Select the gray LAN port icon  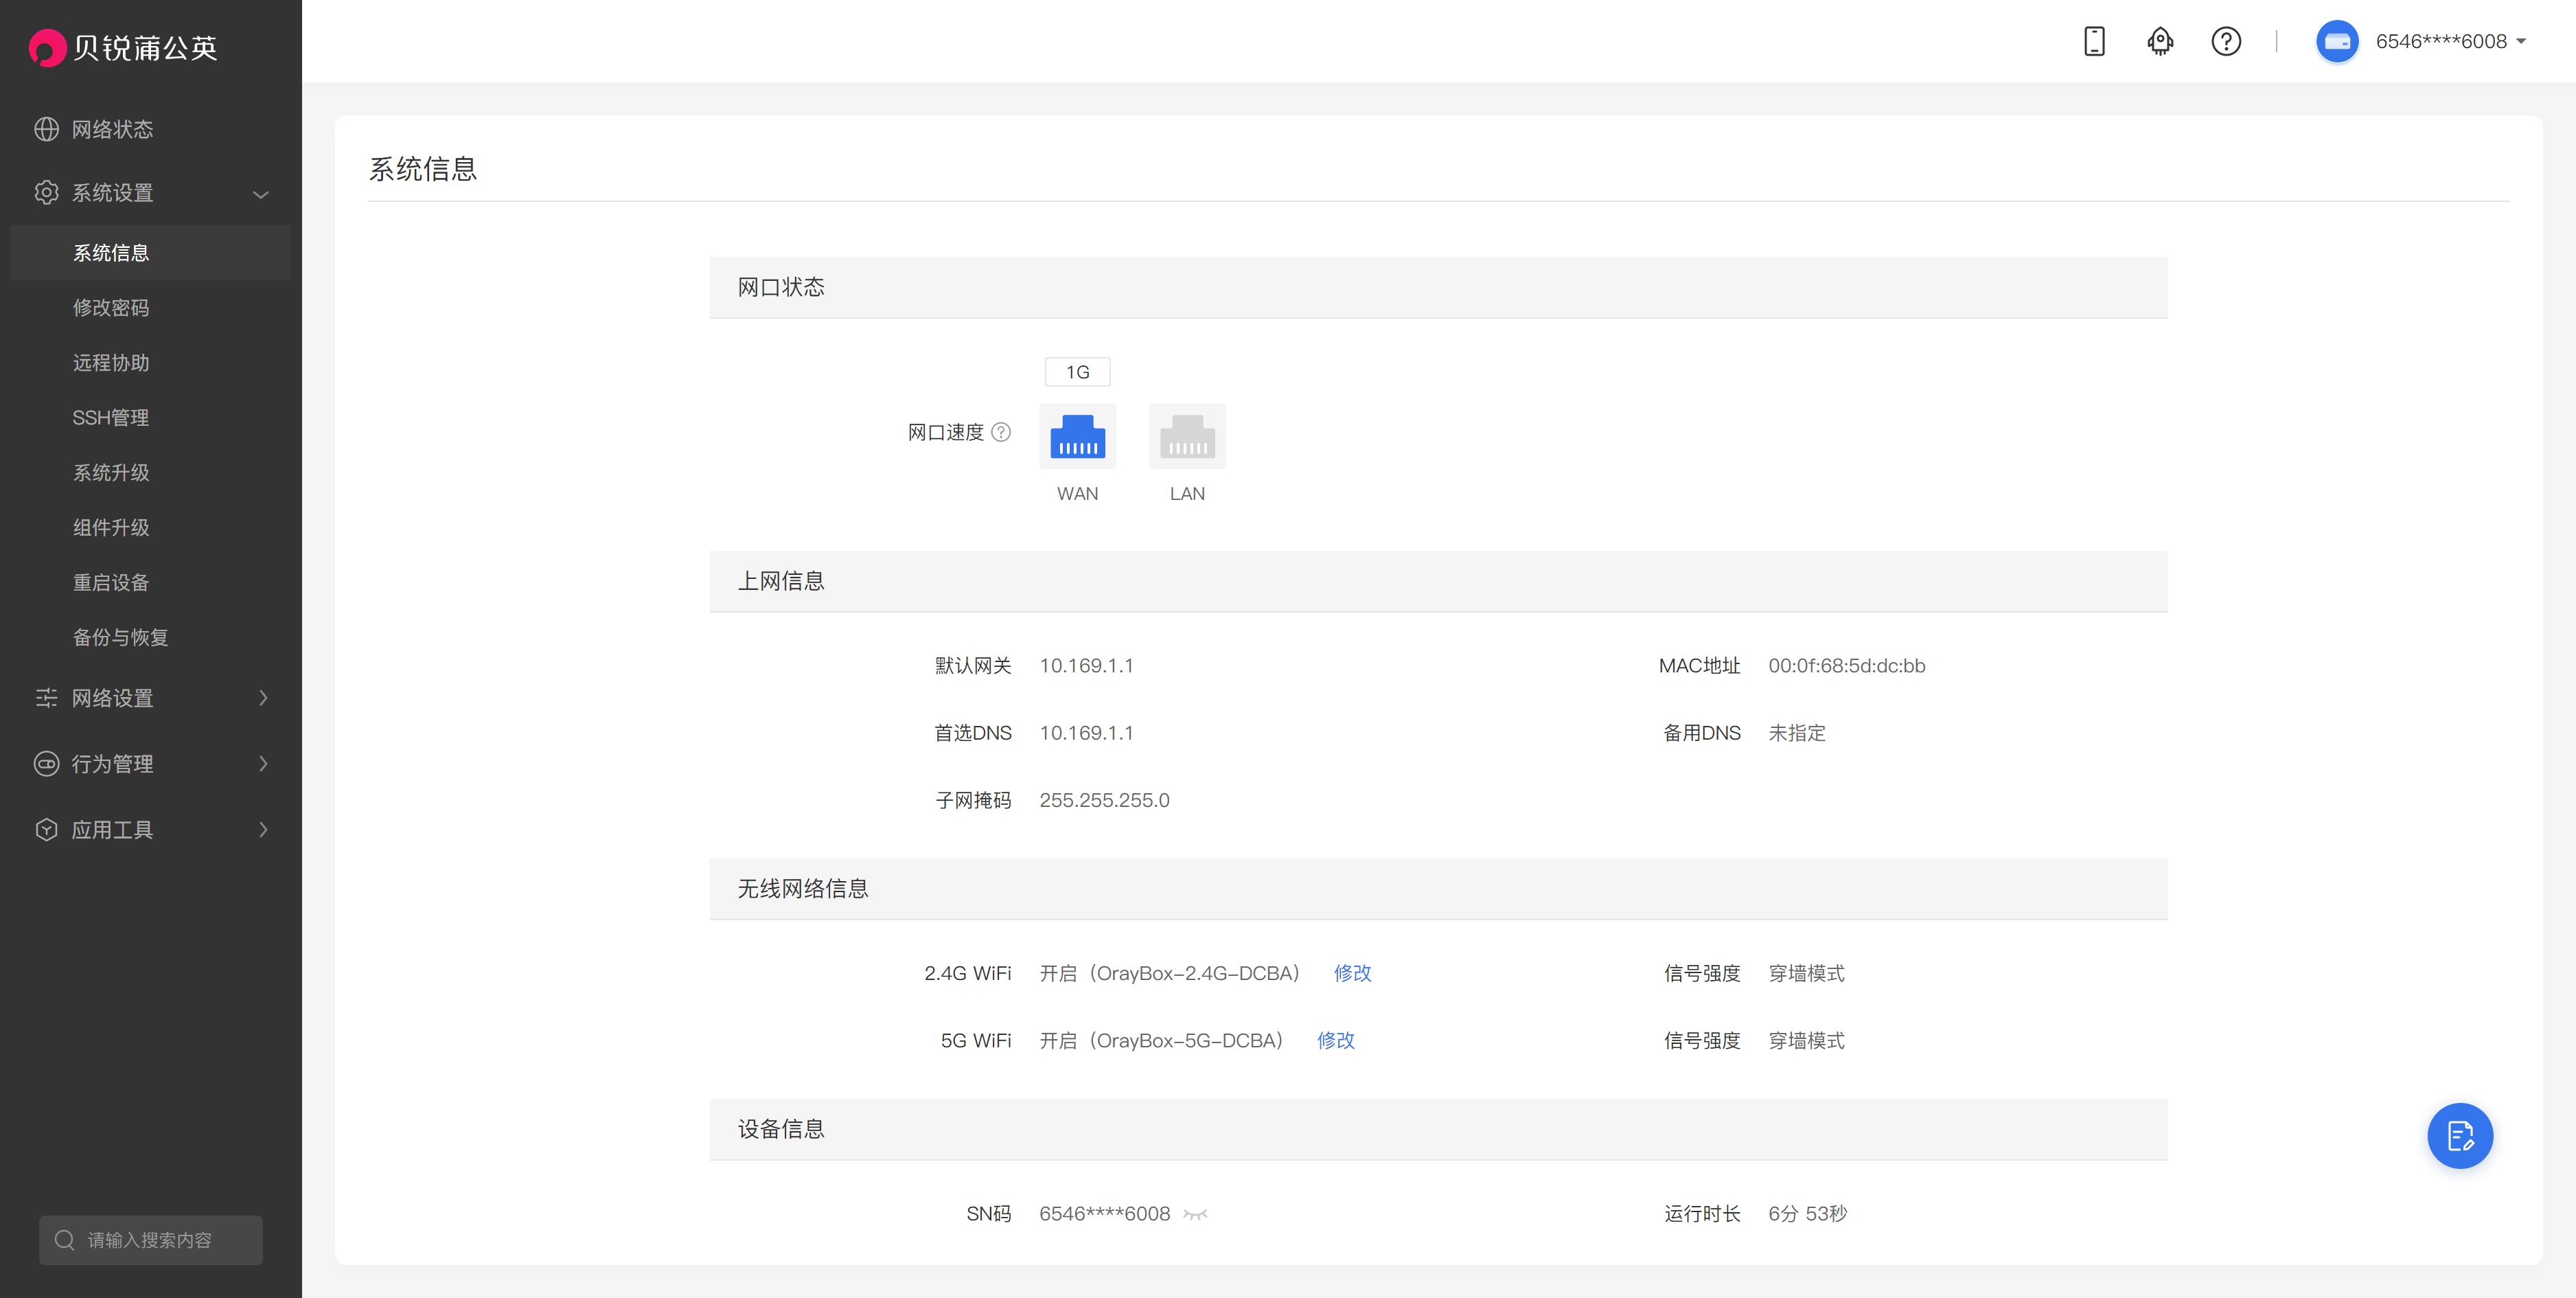(x=1187, y=436)
